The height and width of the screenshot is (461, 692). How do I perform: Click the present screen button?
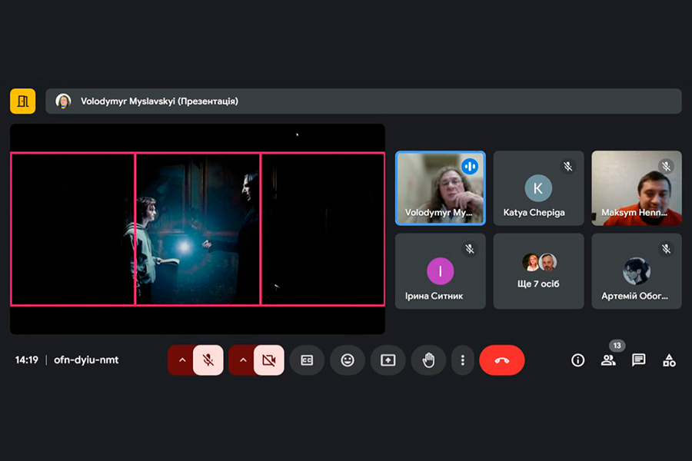388,360
